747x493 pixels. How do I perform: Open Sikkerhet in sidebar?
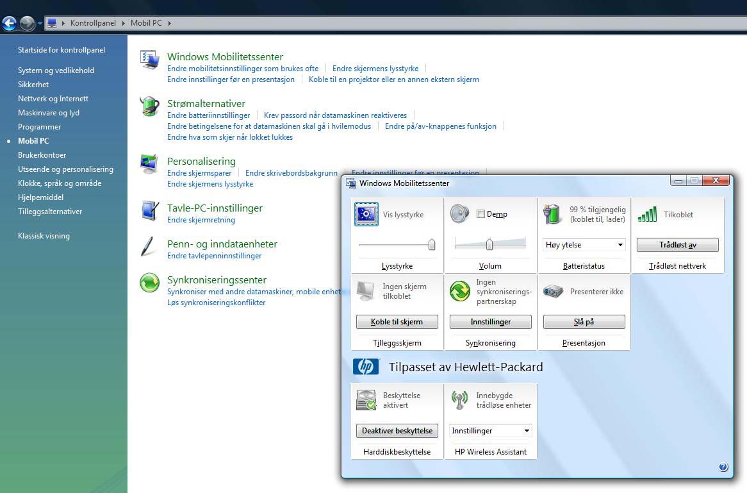click(33, 85)
